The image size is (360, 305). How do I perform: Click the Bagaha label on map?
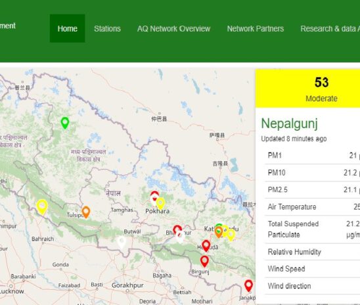162,275
